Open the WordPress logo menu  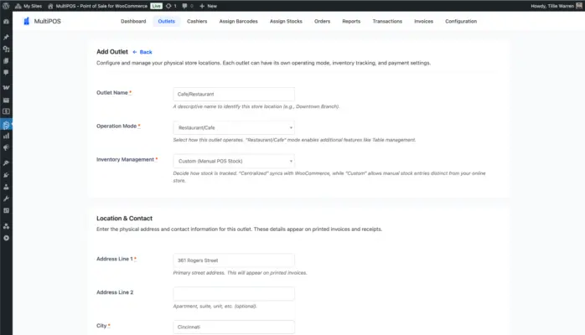[6, 6]
